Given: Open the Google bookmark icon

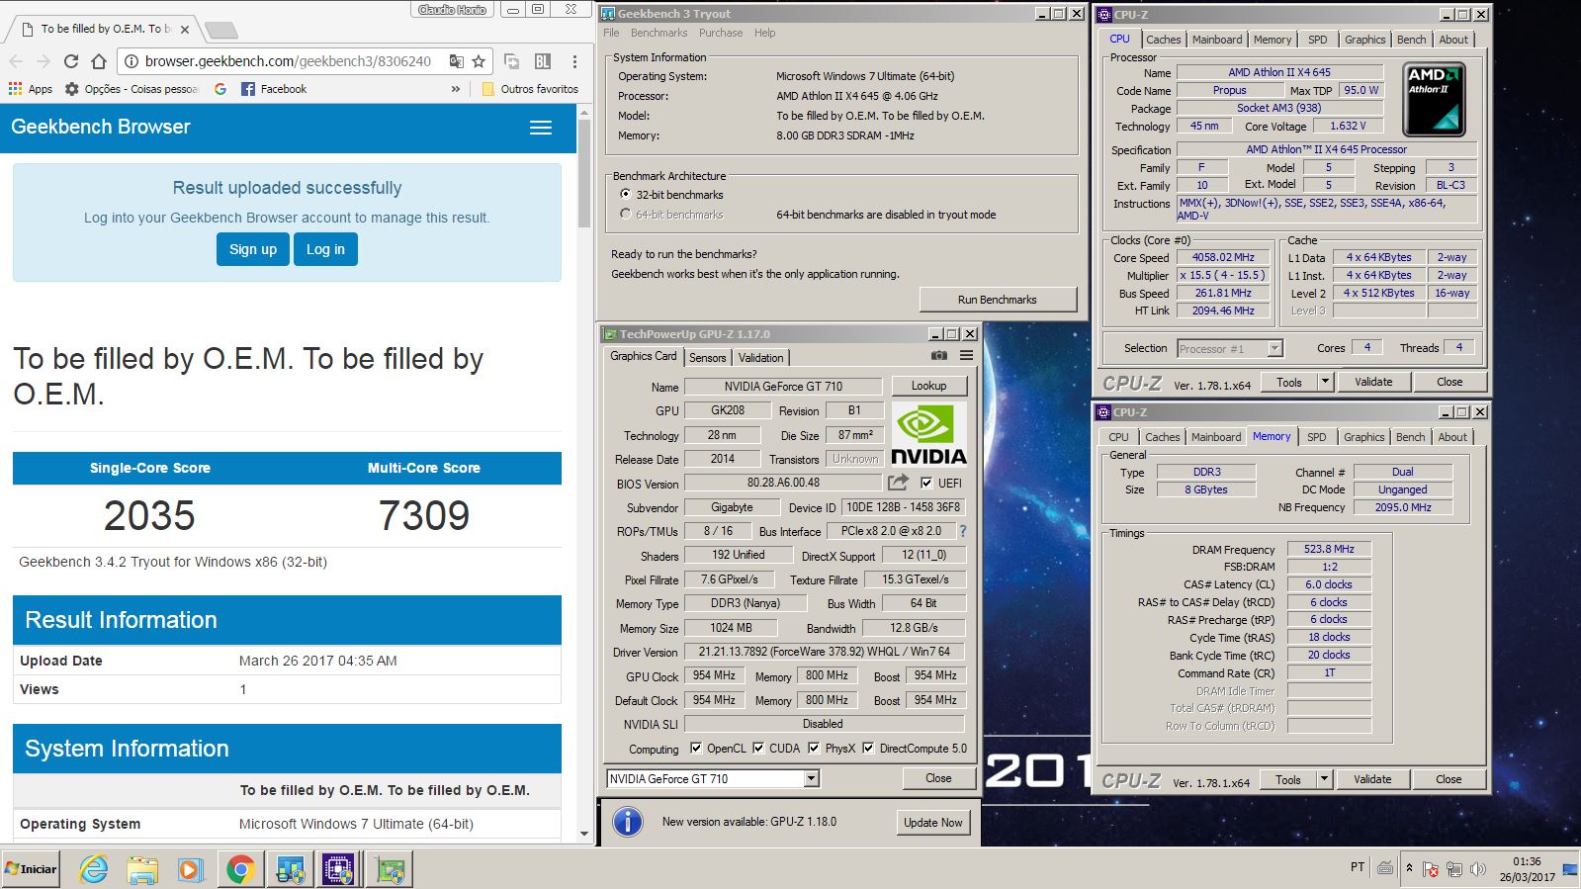Looking at the screenshot, I should point(220,89).
